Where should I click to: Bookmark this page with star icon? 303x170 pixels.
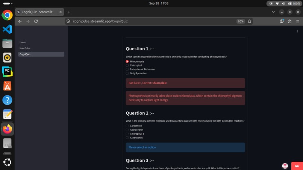click(x=250, y=21)
